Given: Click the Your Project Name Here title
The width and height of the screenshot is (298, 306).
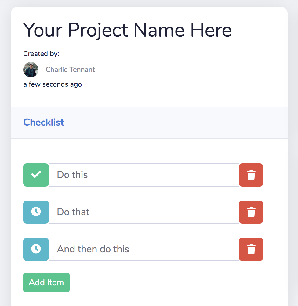Looking at the screenshot, I should (128, 30).
